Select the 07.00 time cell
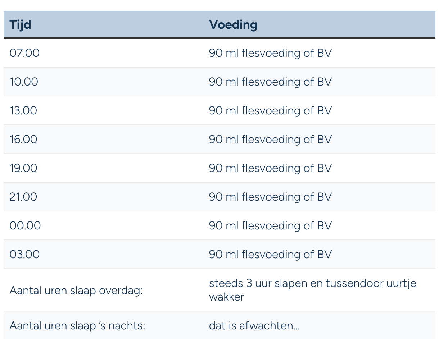 (24, 53)
